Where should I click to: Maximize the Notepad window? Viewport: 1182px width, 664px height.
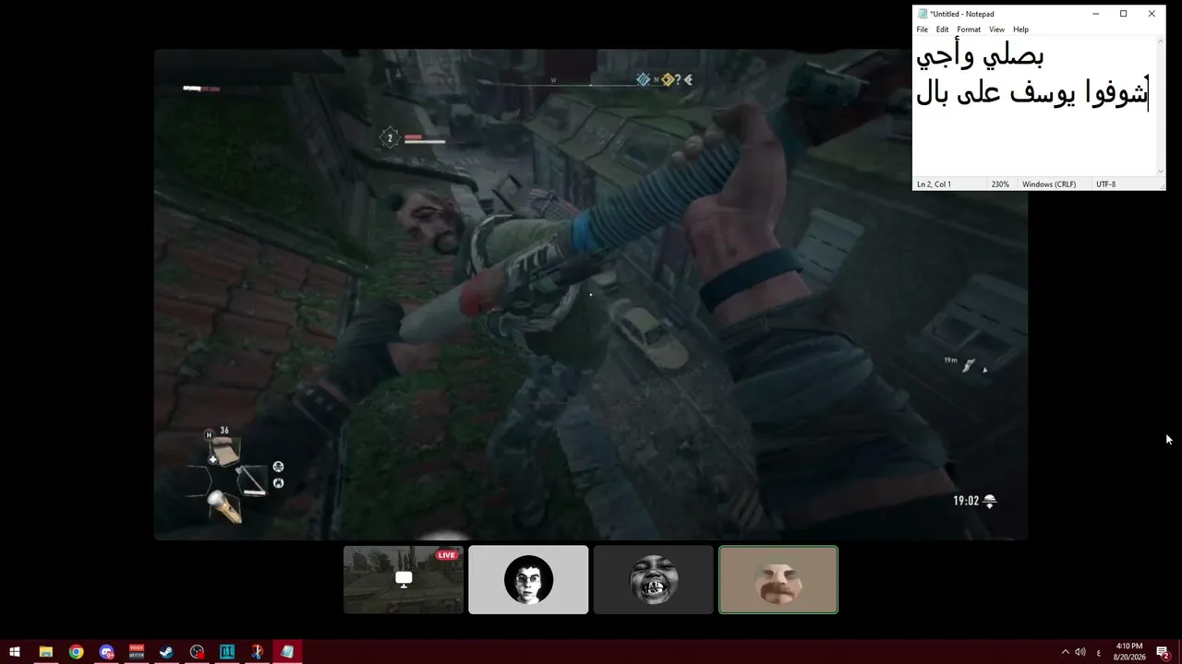click(x=1123, y=14)
